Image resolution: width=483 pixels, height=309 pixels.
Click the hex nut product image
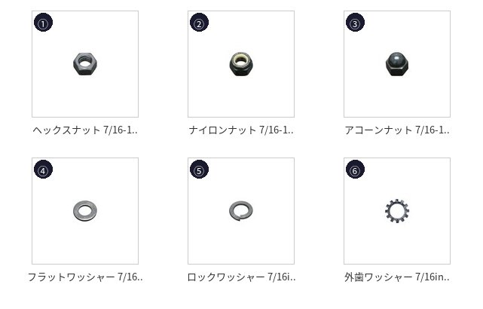(x=85, y=64)
